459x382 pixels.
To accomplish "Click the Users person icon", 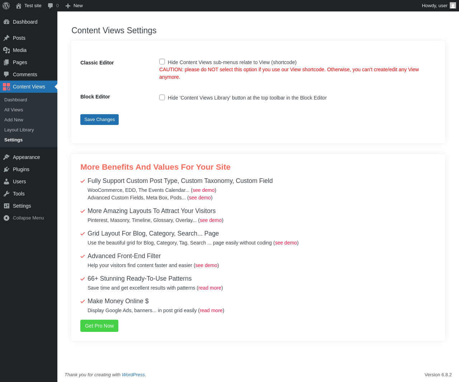I will tap(6, 182).
